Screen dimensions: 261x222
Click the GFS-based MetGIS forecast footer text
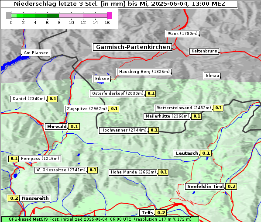point(100,219)
